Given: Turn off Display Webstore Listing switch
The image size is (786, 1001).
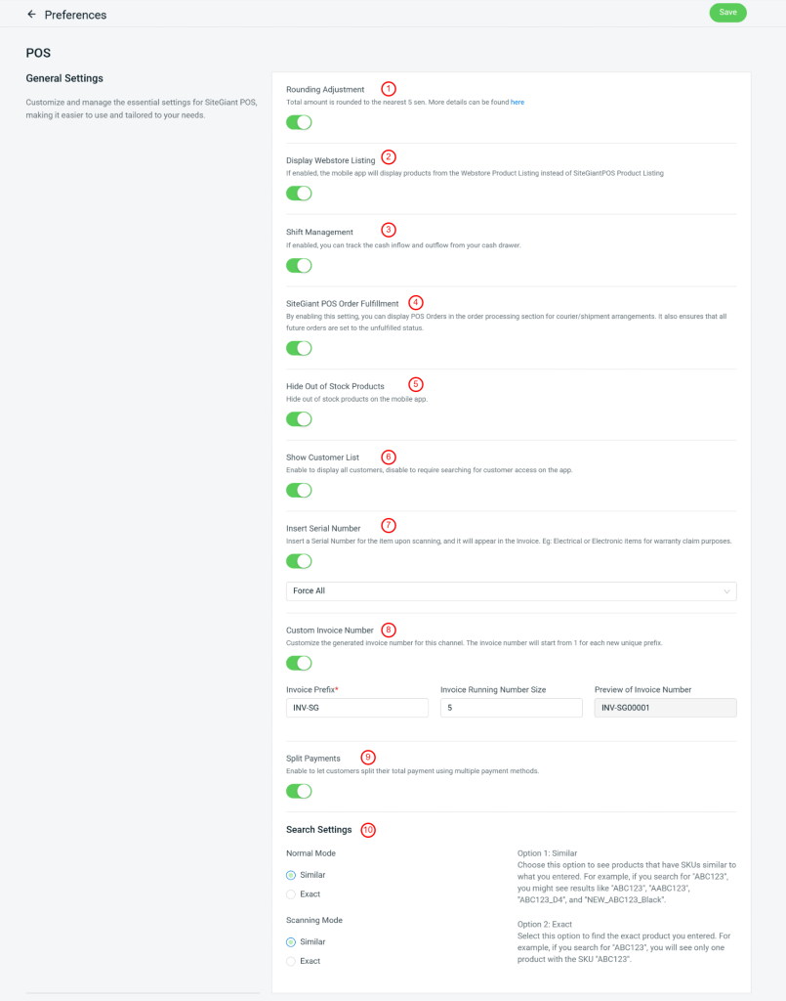Looking at the screenshot, I should click(x=299, y=194).
